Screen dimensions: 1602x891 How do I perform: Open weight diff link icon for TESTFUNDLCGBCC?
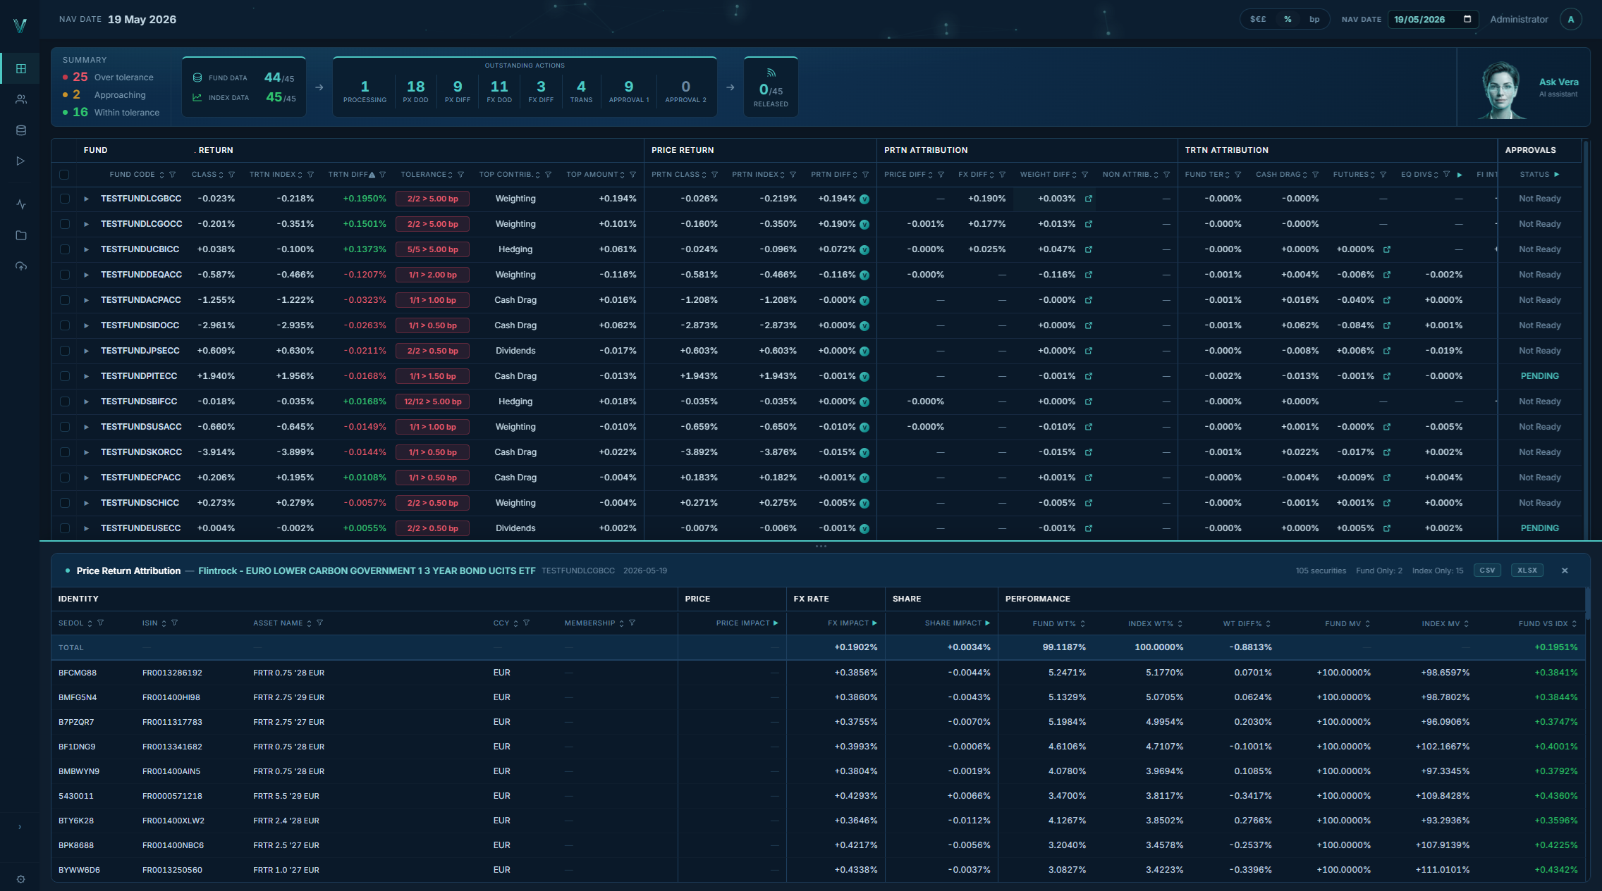(1089, 199)
